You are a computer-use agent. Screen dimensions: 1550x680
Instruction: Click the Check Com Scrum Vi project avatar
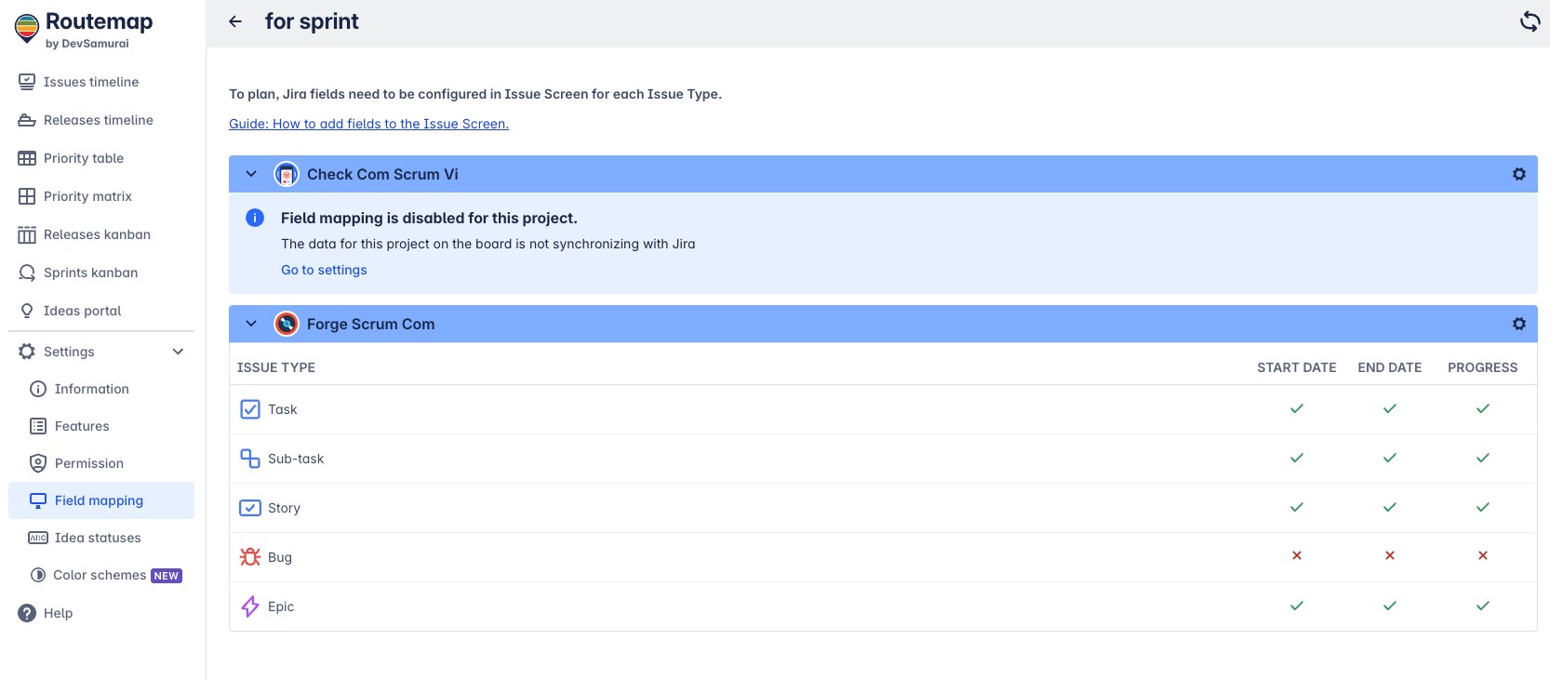(287, 174)
